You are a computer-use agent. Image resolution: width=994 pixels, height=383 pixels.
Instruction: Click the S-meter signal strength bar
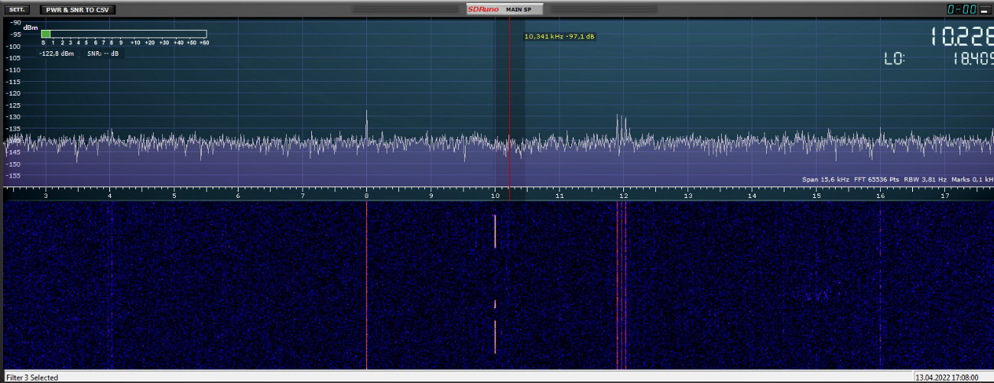[x=124, y=34]
